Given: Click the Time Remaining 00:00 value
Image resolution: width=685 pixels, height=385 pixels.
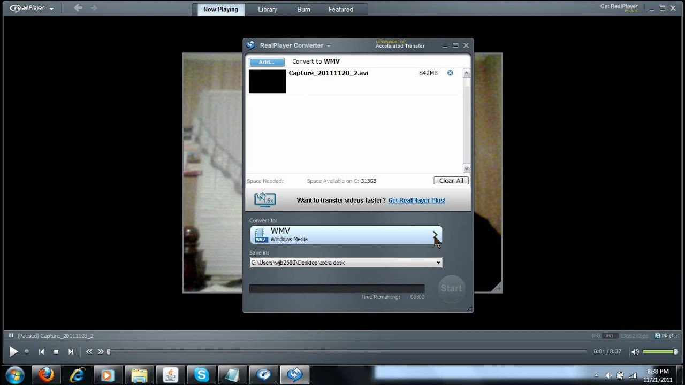Looking at the screenshot, I should coord(417,297).
